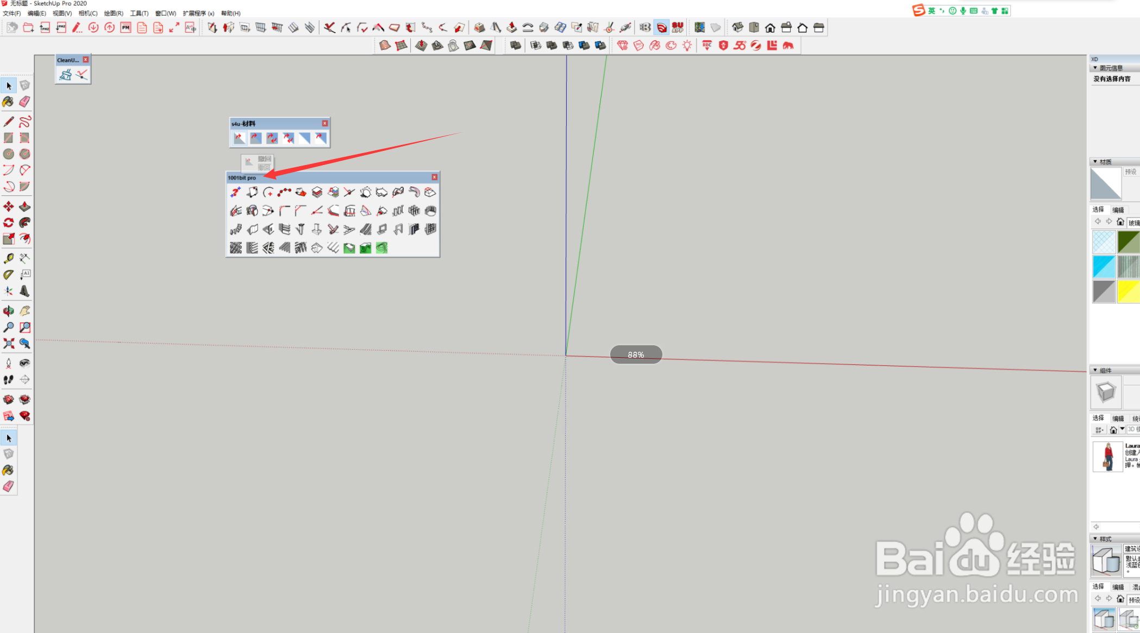
Task: Click the CleanUp broom icon
Action: pos(66,74)
